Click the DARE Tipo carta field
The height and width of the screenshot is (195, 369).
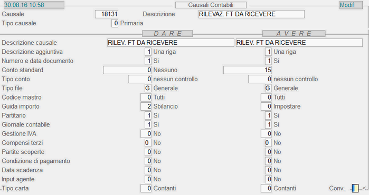(146, 188)
